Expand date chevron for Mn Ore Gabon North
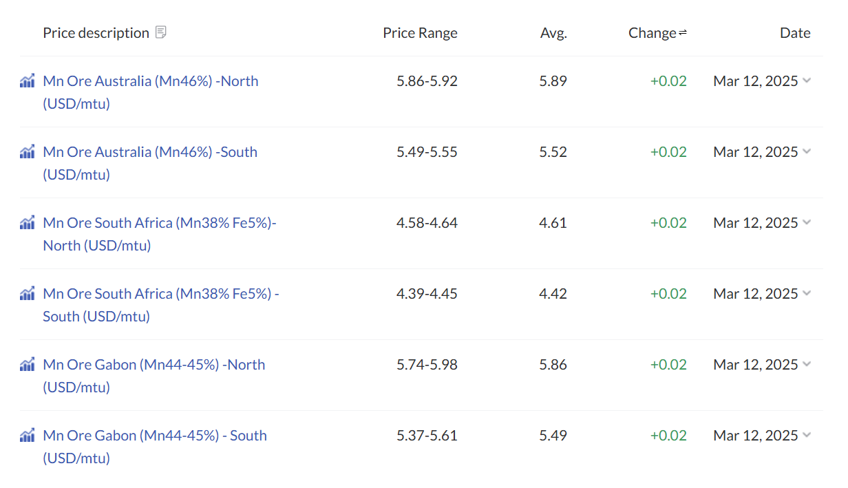The image size is (848, 488). coord(807,364)
